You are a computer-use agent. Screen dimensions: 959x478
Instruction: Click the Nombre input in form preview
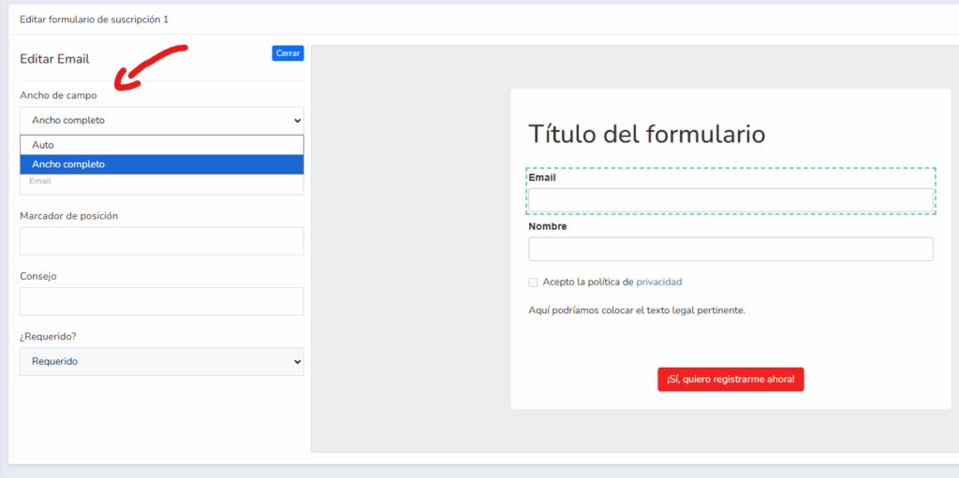730,249
